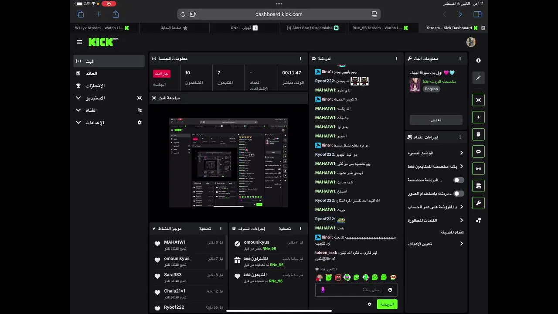This screenshot has height=314, width=558.
Task: Click the green chat send button
Action: (387, 304)
